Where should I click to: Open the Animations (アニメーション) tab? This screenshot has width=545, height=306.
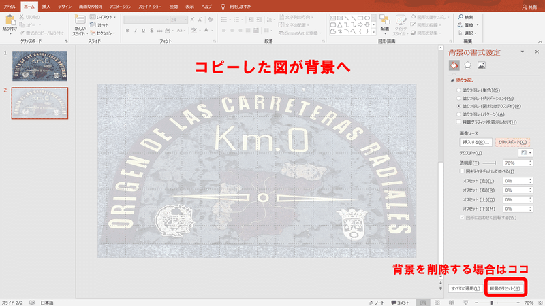121,7
